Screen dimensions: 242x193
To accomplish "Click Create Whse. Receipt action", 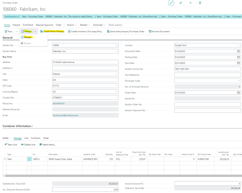I will (52, 31).
